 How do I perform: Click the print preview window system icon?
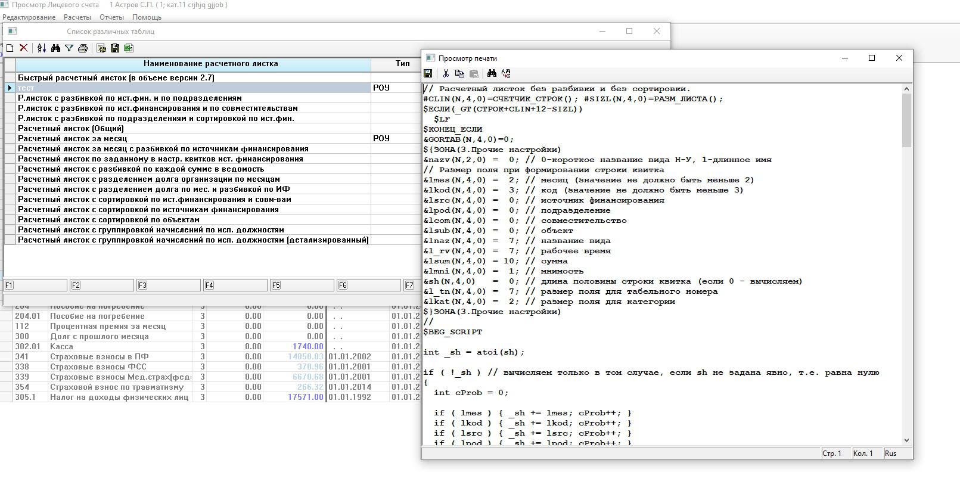(x=429, y=58)
